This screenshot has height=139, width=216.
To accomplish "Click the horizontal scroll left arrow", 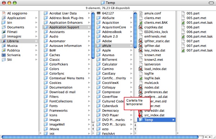I will [206, 137].
